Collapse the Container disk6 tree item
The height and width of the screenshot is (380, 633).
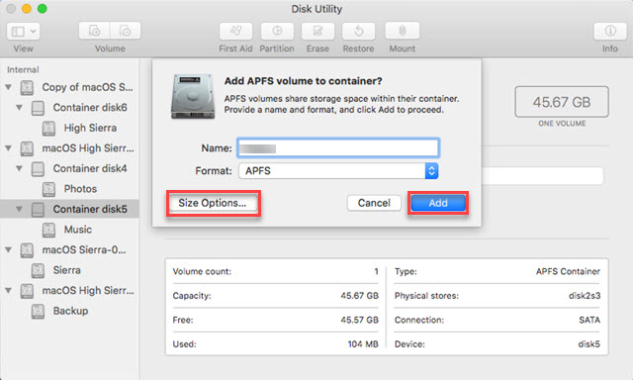point(19,108)
